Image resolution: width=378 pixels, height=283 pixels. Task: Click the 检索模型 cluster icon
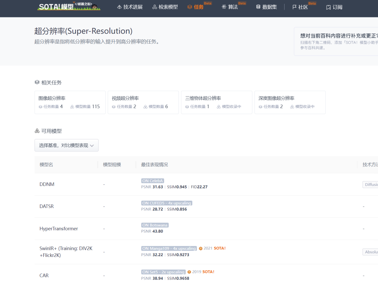point(155,7)
